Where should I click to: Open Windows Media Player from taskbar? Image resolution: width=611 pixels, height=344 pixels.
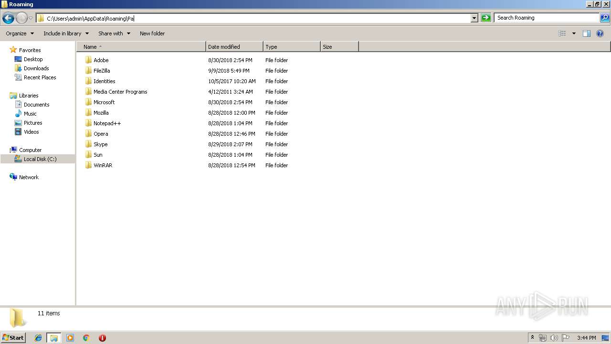pos(70,338)
